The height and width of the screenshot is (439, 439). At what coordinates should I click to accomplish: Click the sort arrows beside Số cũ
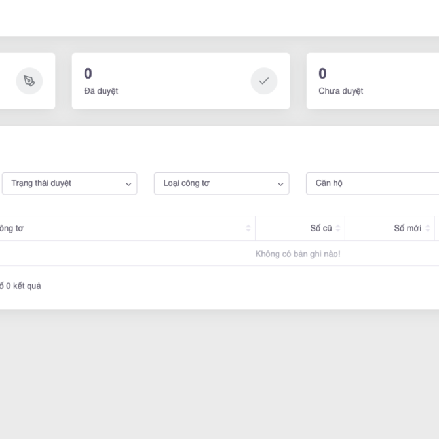[338, 228]
